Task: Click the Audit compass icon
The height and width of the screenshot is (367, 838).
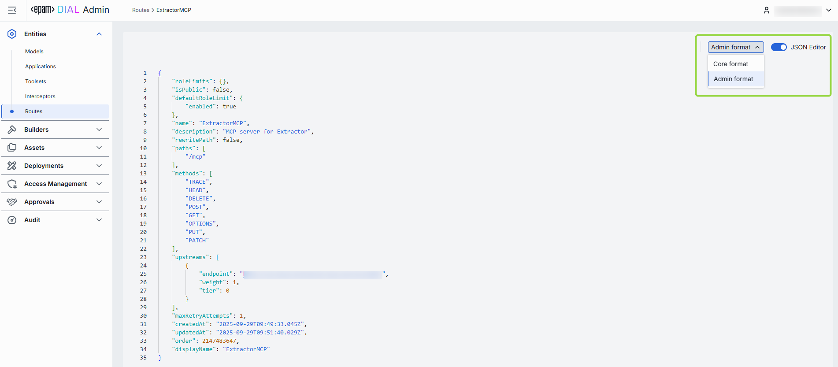Action: point(12,220)
